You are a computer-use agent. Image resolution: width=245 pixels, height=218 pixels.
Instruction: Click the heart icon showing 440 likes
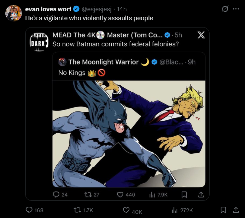(120, 195)
